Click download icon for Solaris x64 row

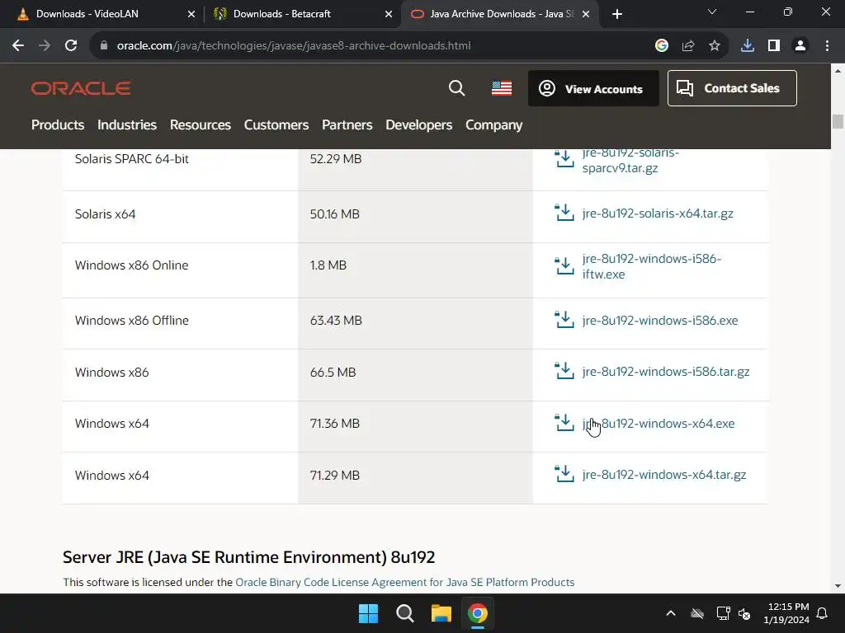[x=564, y=213]
